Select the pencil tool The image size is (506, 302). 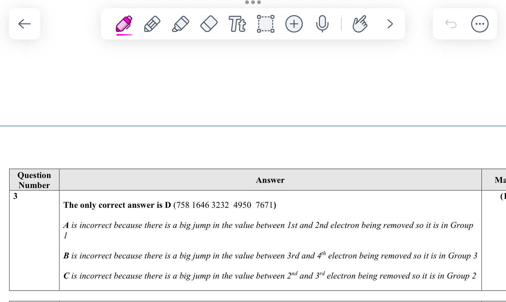(x=152, y=24)
